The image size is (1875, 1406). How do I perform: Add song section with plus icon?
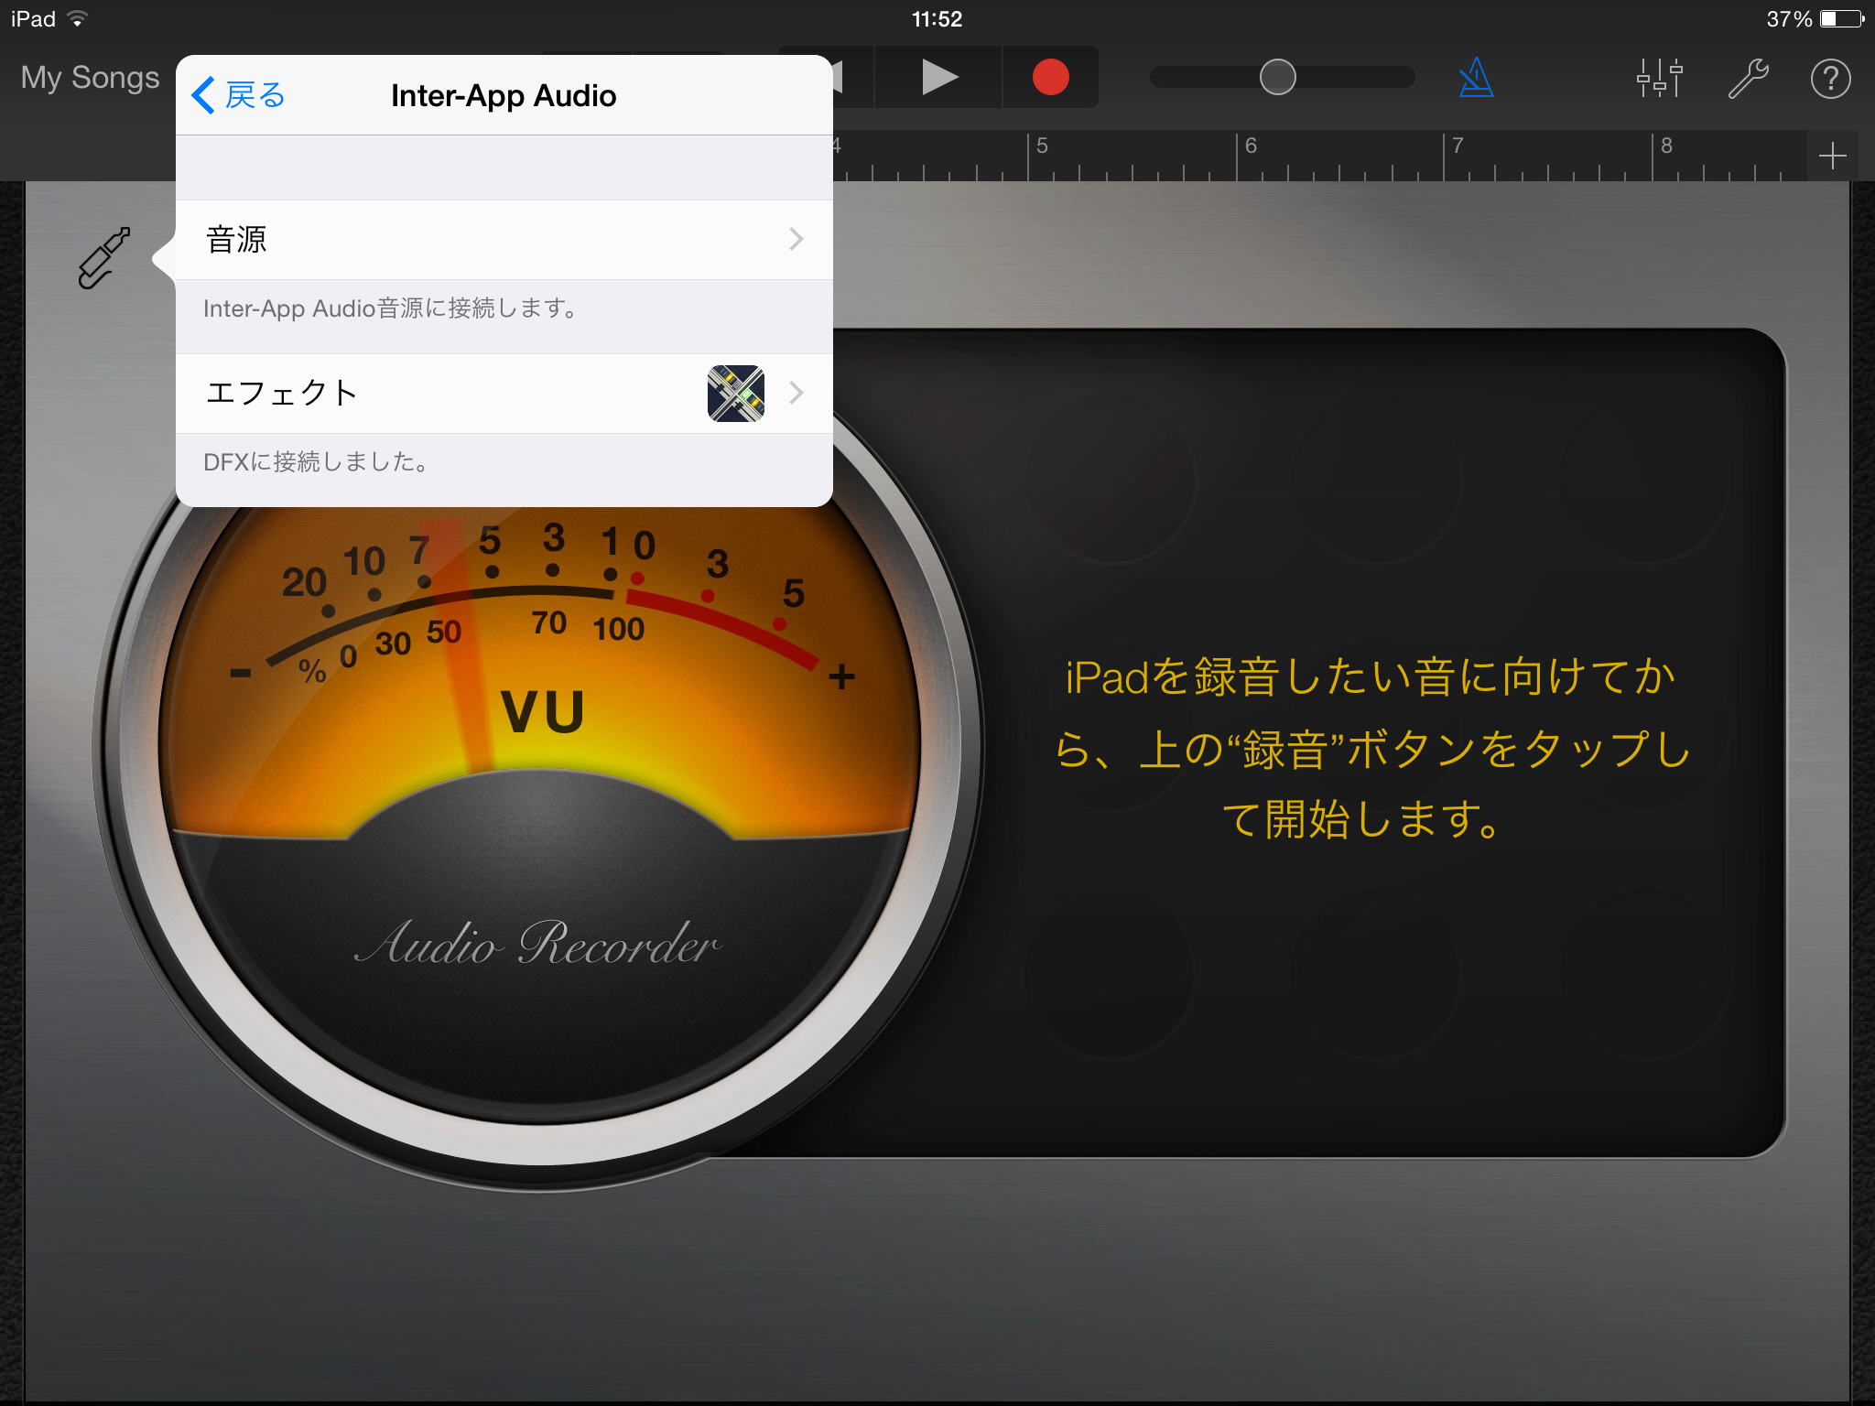point(1832,156)
